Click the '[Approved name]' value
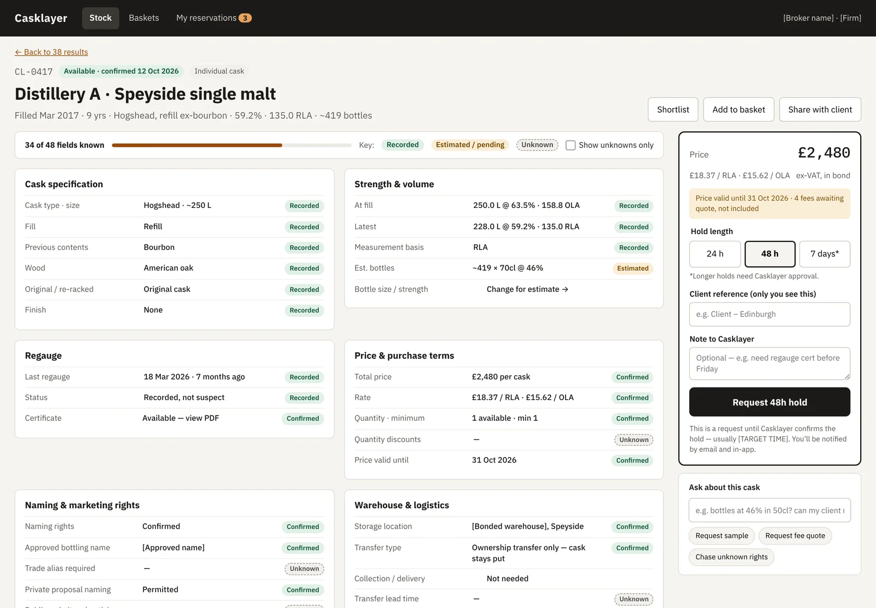The height and width of the screenshot is (608, 876). click(x=174, y=548)
